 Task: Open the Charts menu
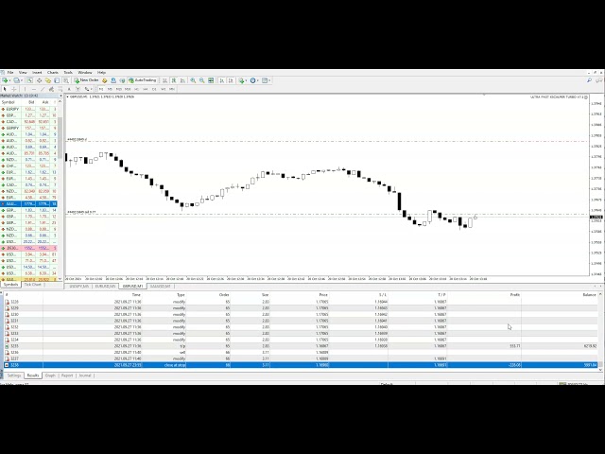pos(52,72)
